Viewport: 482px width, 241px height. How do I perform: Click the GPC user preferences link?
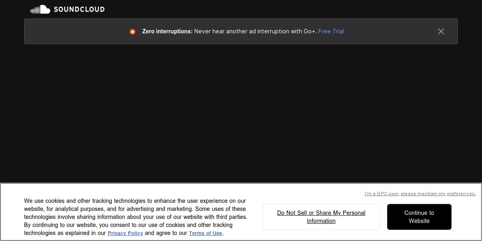tap(420, 194)
